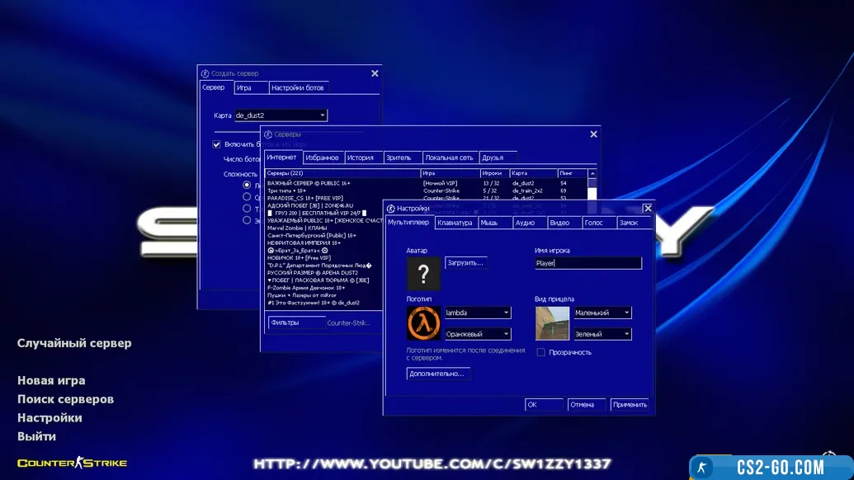
Task: Click the Загрузить avatar button
Action: 465,263
